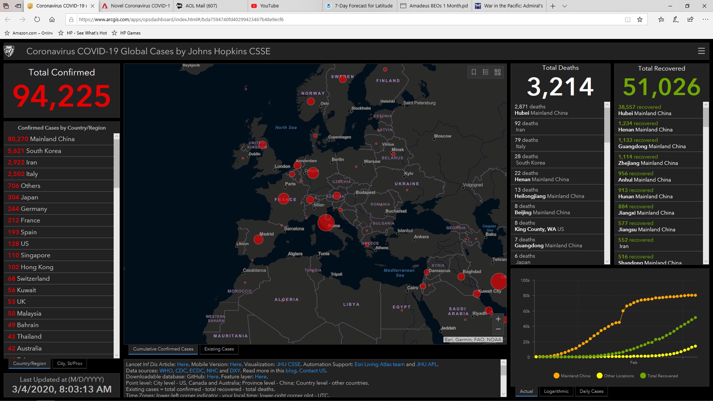Switch to War in the Pacific tab

509,6
